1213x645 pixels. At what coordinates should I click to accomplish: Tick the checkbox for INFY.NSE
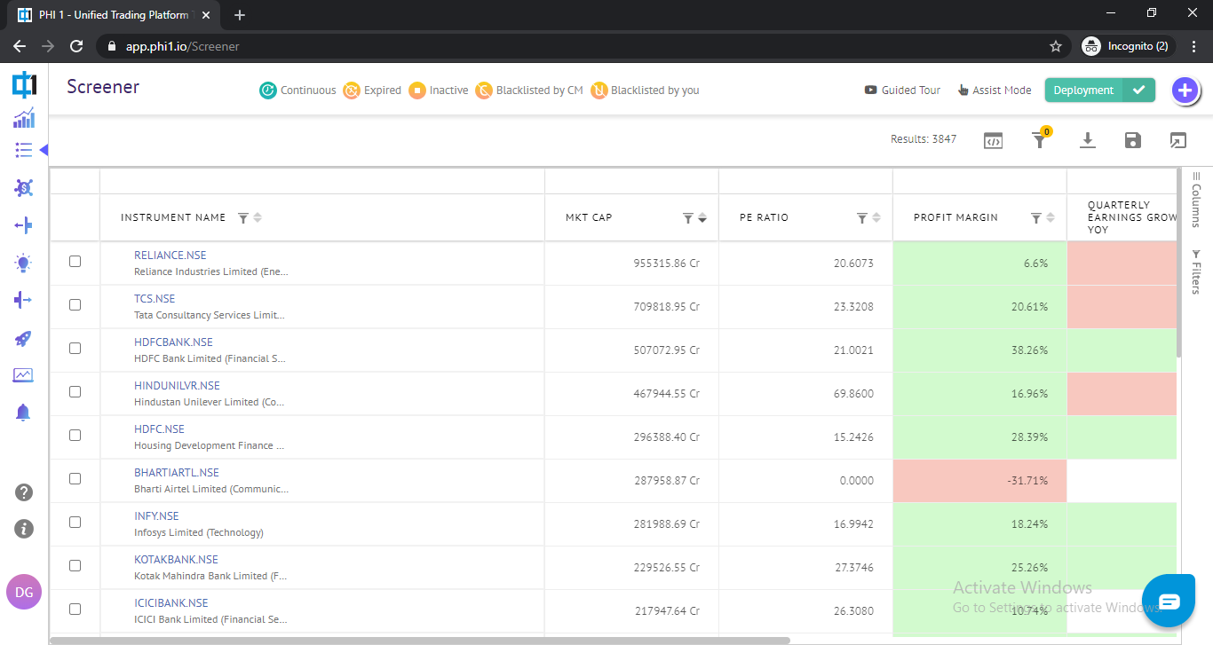[x=75, y=523]
